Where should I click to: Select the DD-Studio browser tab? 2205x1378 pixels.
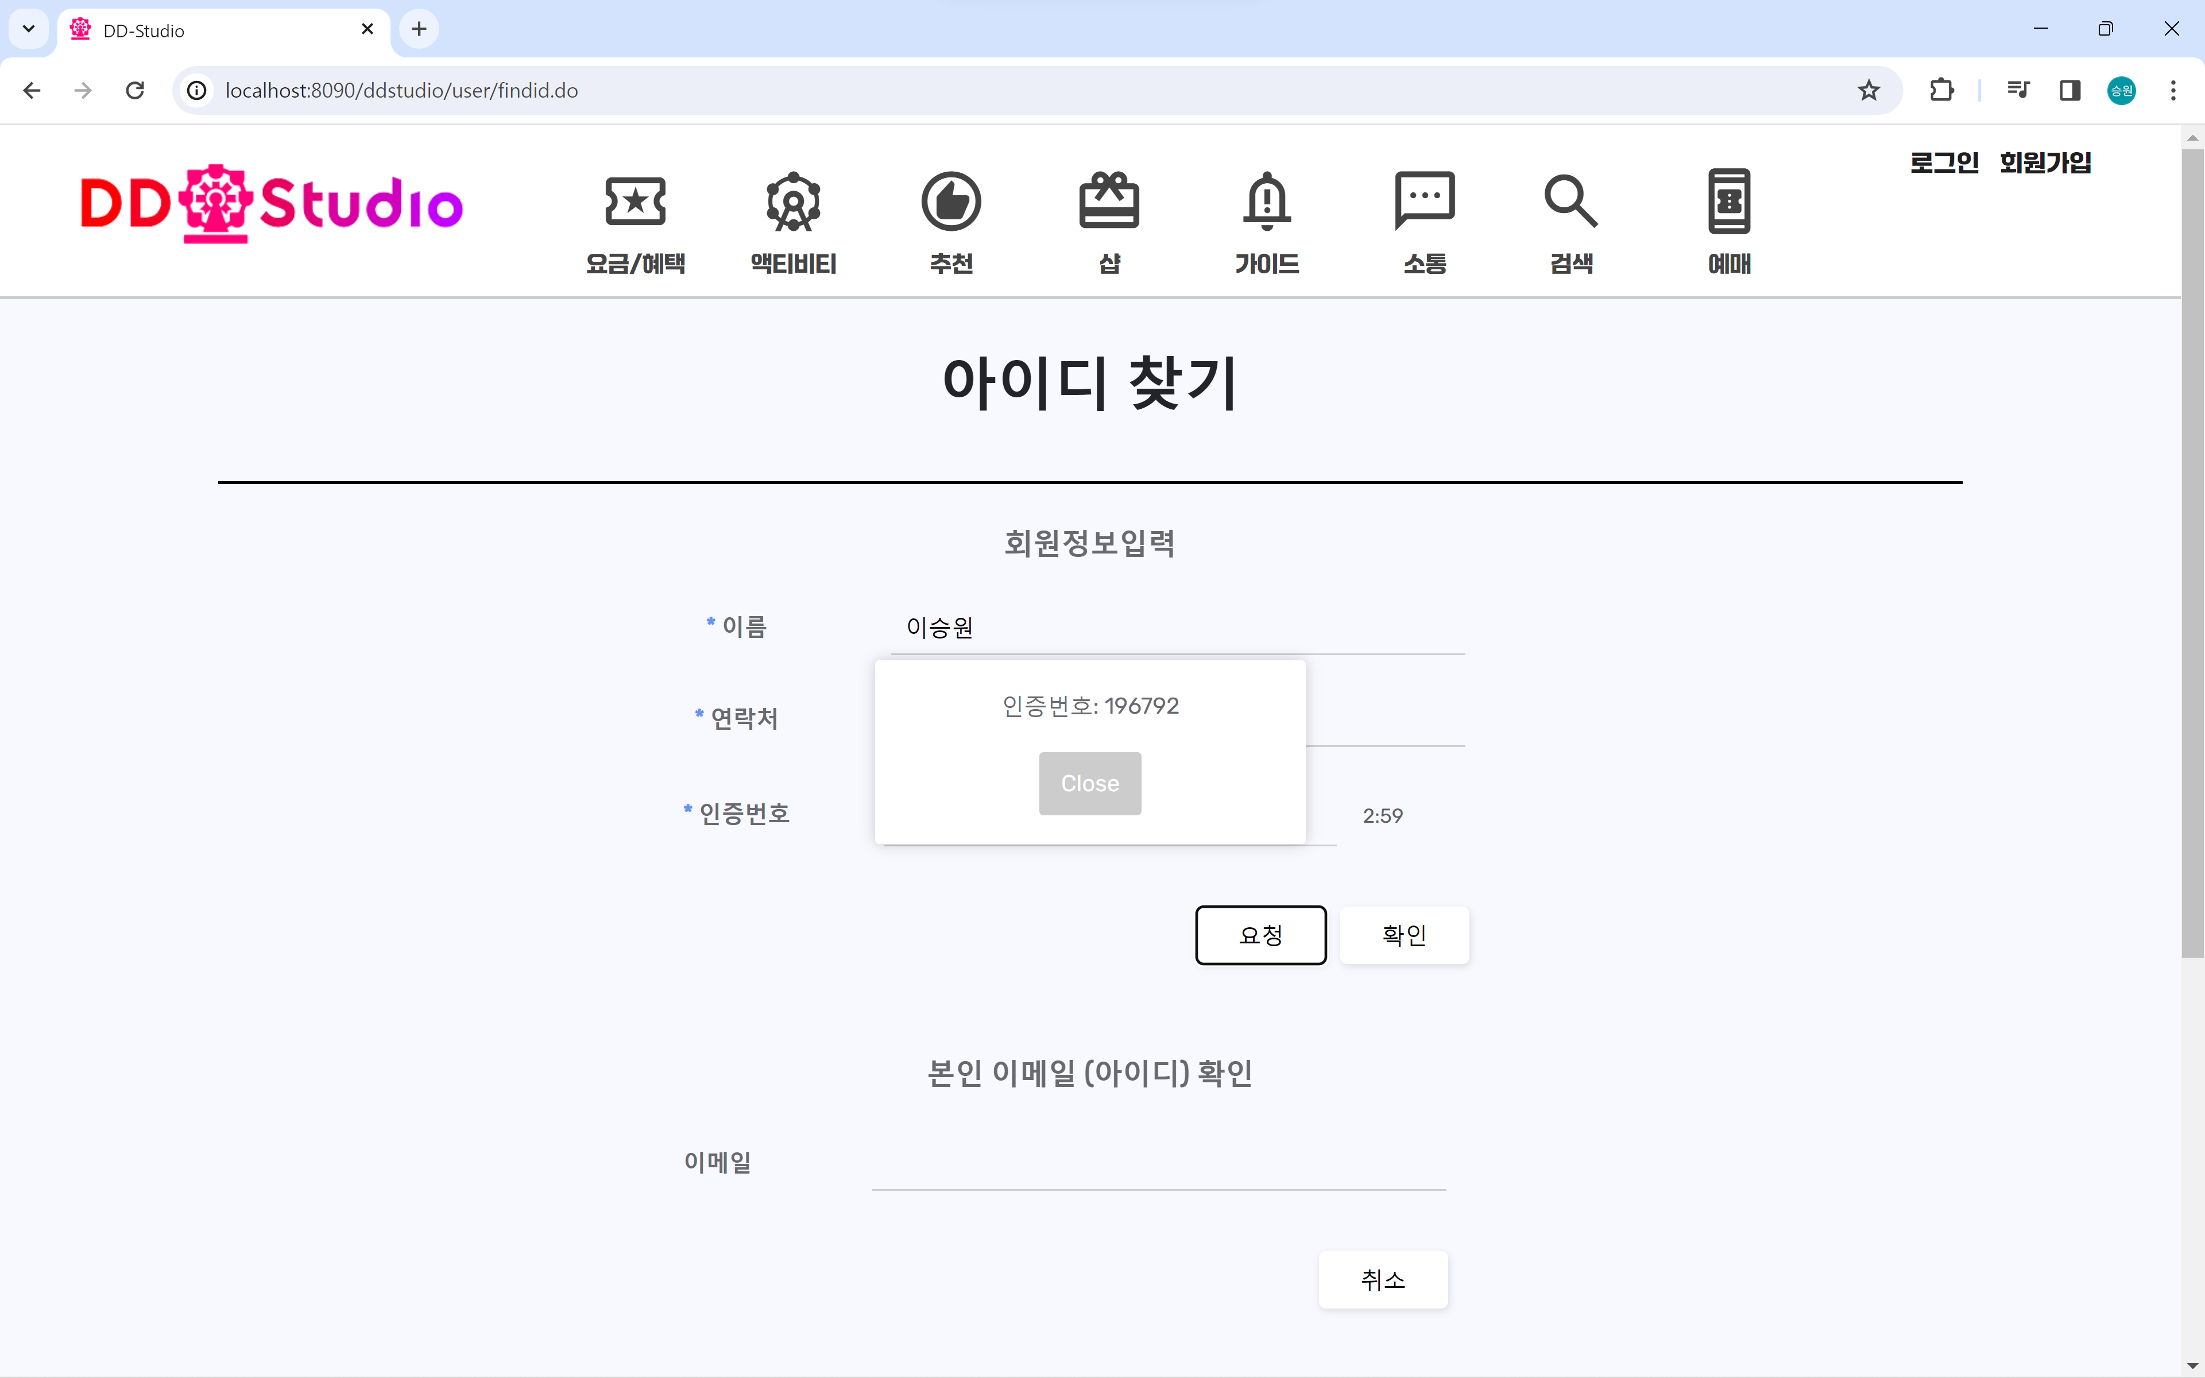pos(224,30)
